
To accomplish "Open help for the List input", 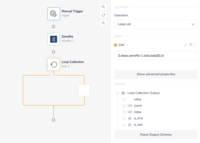I will tap(186, 45).
